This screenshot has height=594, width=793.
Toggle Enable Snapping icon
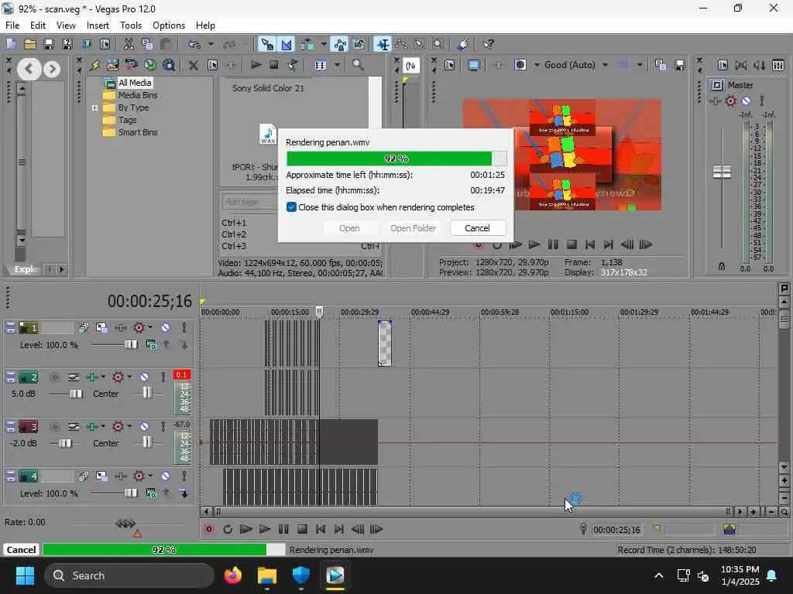click(x=266, y=44)
